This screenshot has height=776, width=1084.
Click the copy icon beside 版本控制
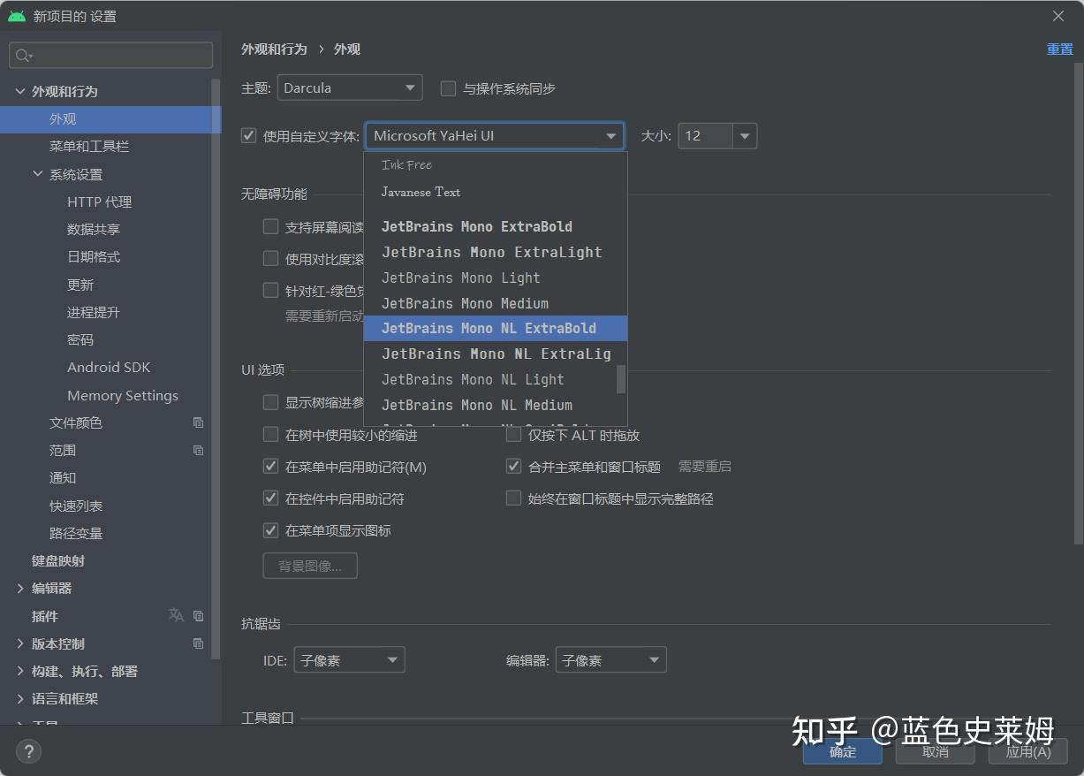tap(198, 643)
